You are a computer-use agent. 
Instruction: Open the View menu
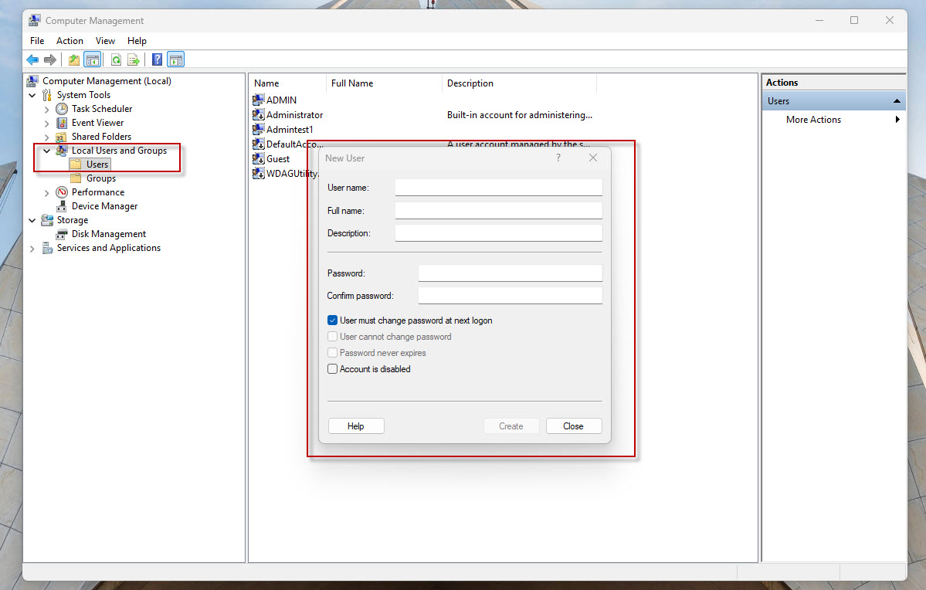coord(105,41)
